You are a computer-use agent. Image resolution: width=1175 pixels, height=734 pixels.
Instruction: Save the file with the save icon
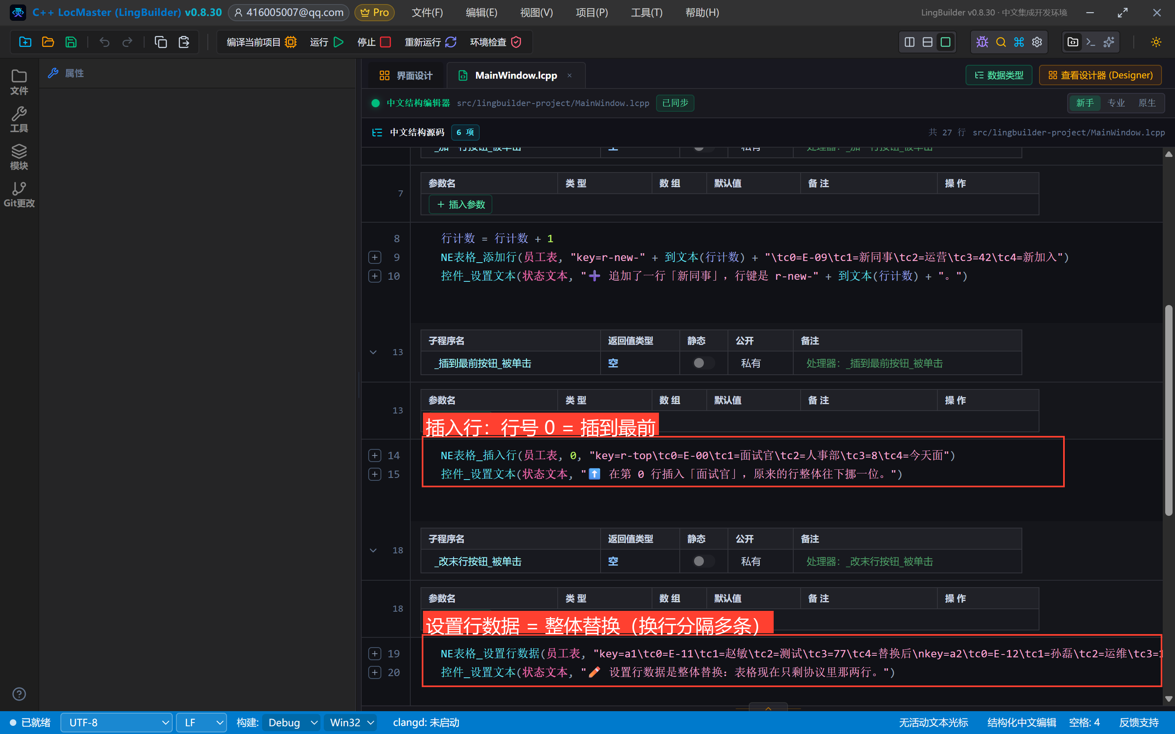click(x=71, y=42)
